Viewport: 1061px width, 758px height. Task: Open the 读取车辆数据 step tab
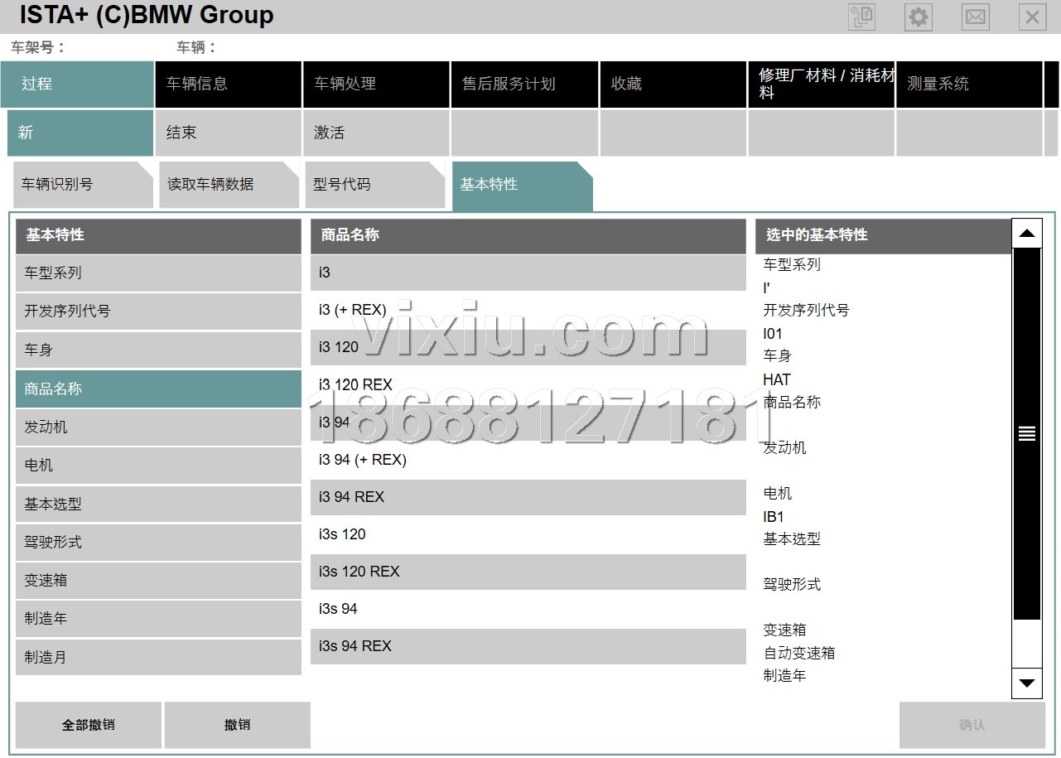pyautogui.click(x=228, y=184)
